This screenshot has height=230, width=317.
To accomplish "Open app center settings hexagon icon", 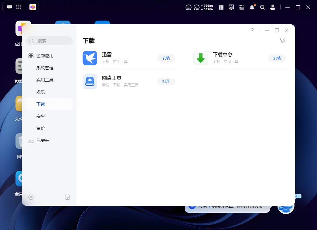I will (31, 197).
